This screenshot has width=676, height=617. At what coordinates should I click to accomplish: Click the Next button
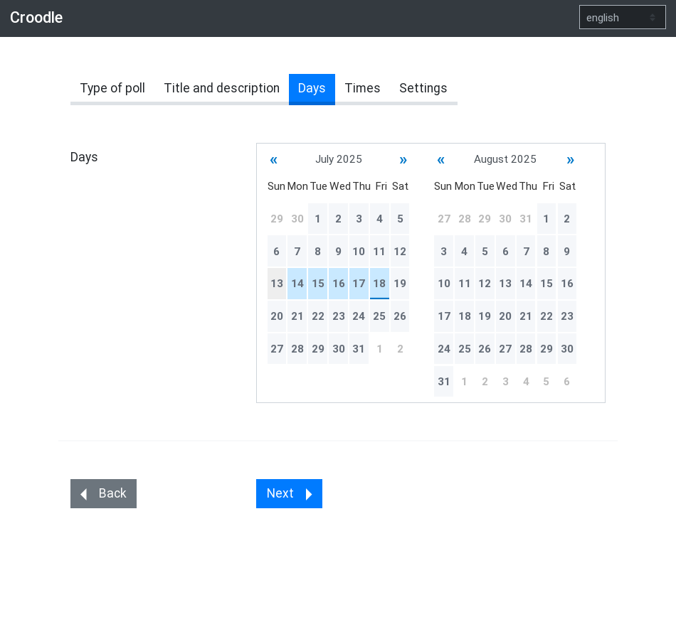[x=289, y=493]
